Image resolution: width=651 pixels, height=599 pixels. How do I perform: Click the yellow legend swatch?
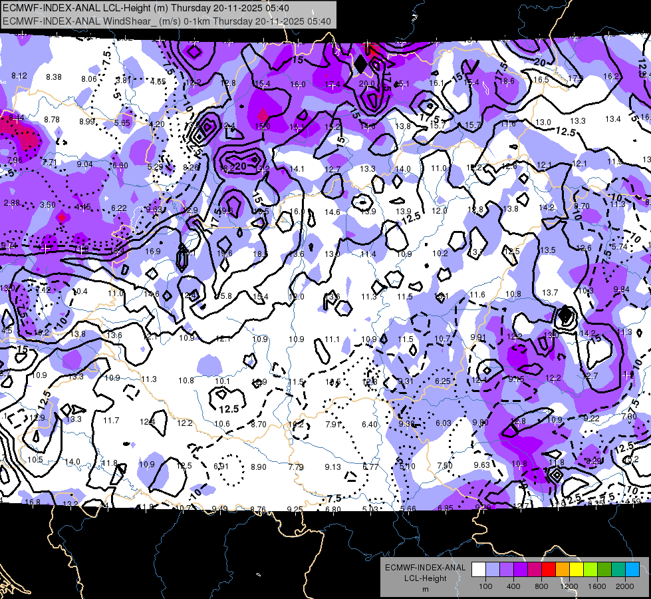pyautogui.click(x=577, y=570)
